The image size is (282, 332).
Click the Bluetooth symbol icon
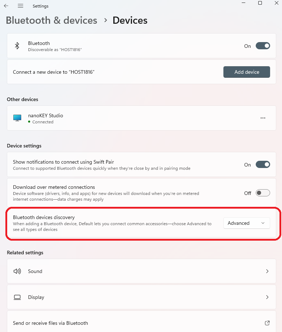(x=17, y=46)
